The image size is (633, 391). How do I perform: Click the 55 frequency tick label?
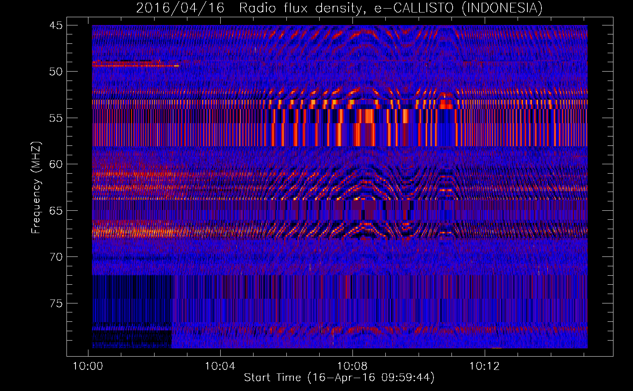(x=56, y=118)
